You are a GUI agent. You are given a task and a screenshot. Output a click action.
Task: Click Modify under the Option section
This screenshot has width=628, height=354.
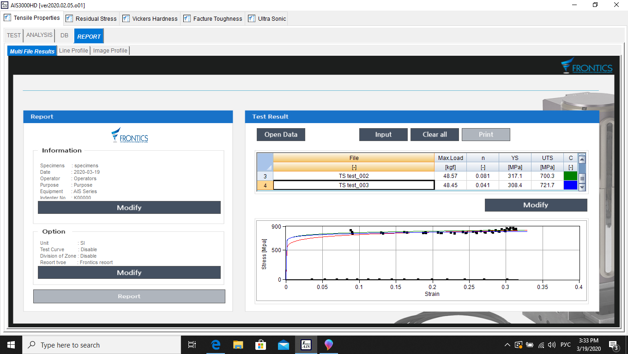[129, 272]
